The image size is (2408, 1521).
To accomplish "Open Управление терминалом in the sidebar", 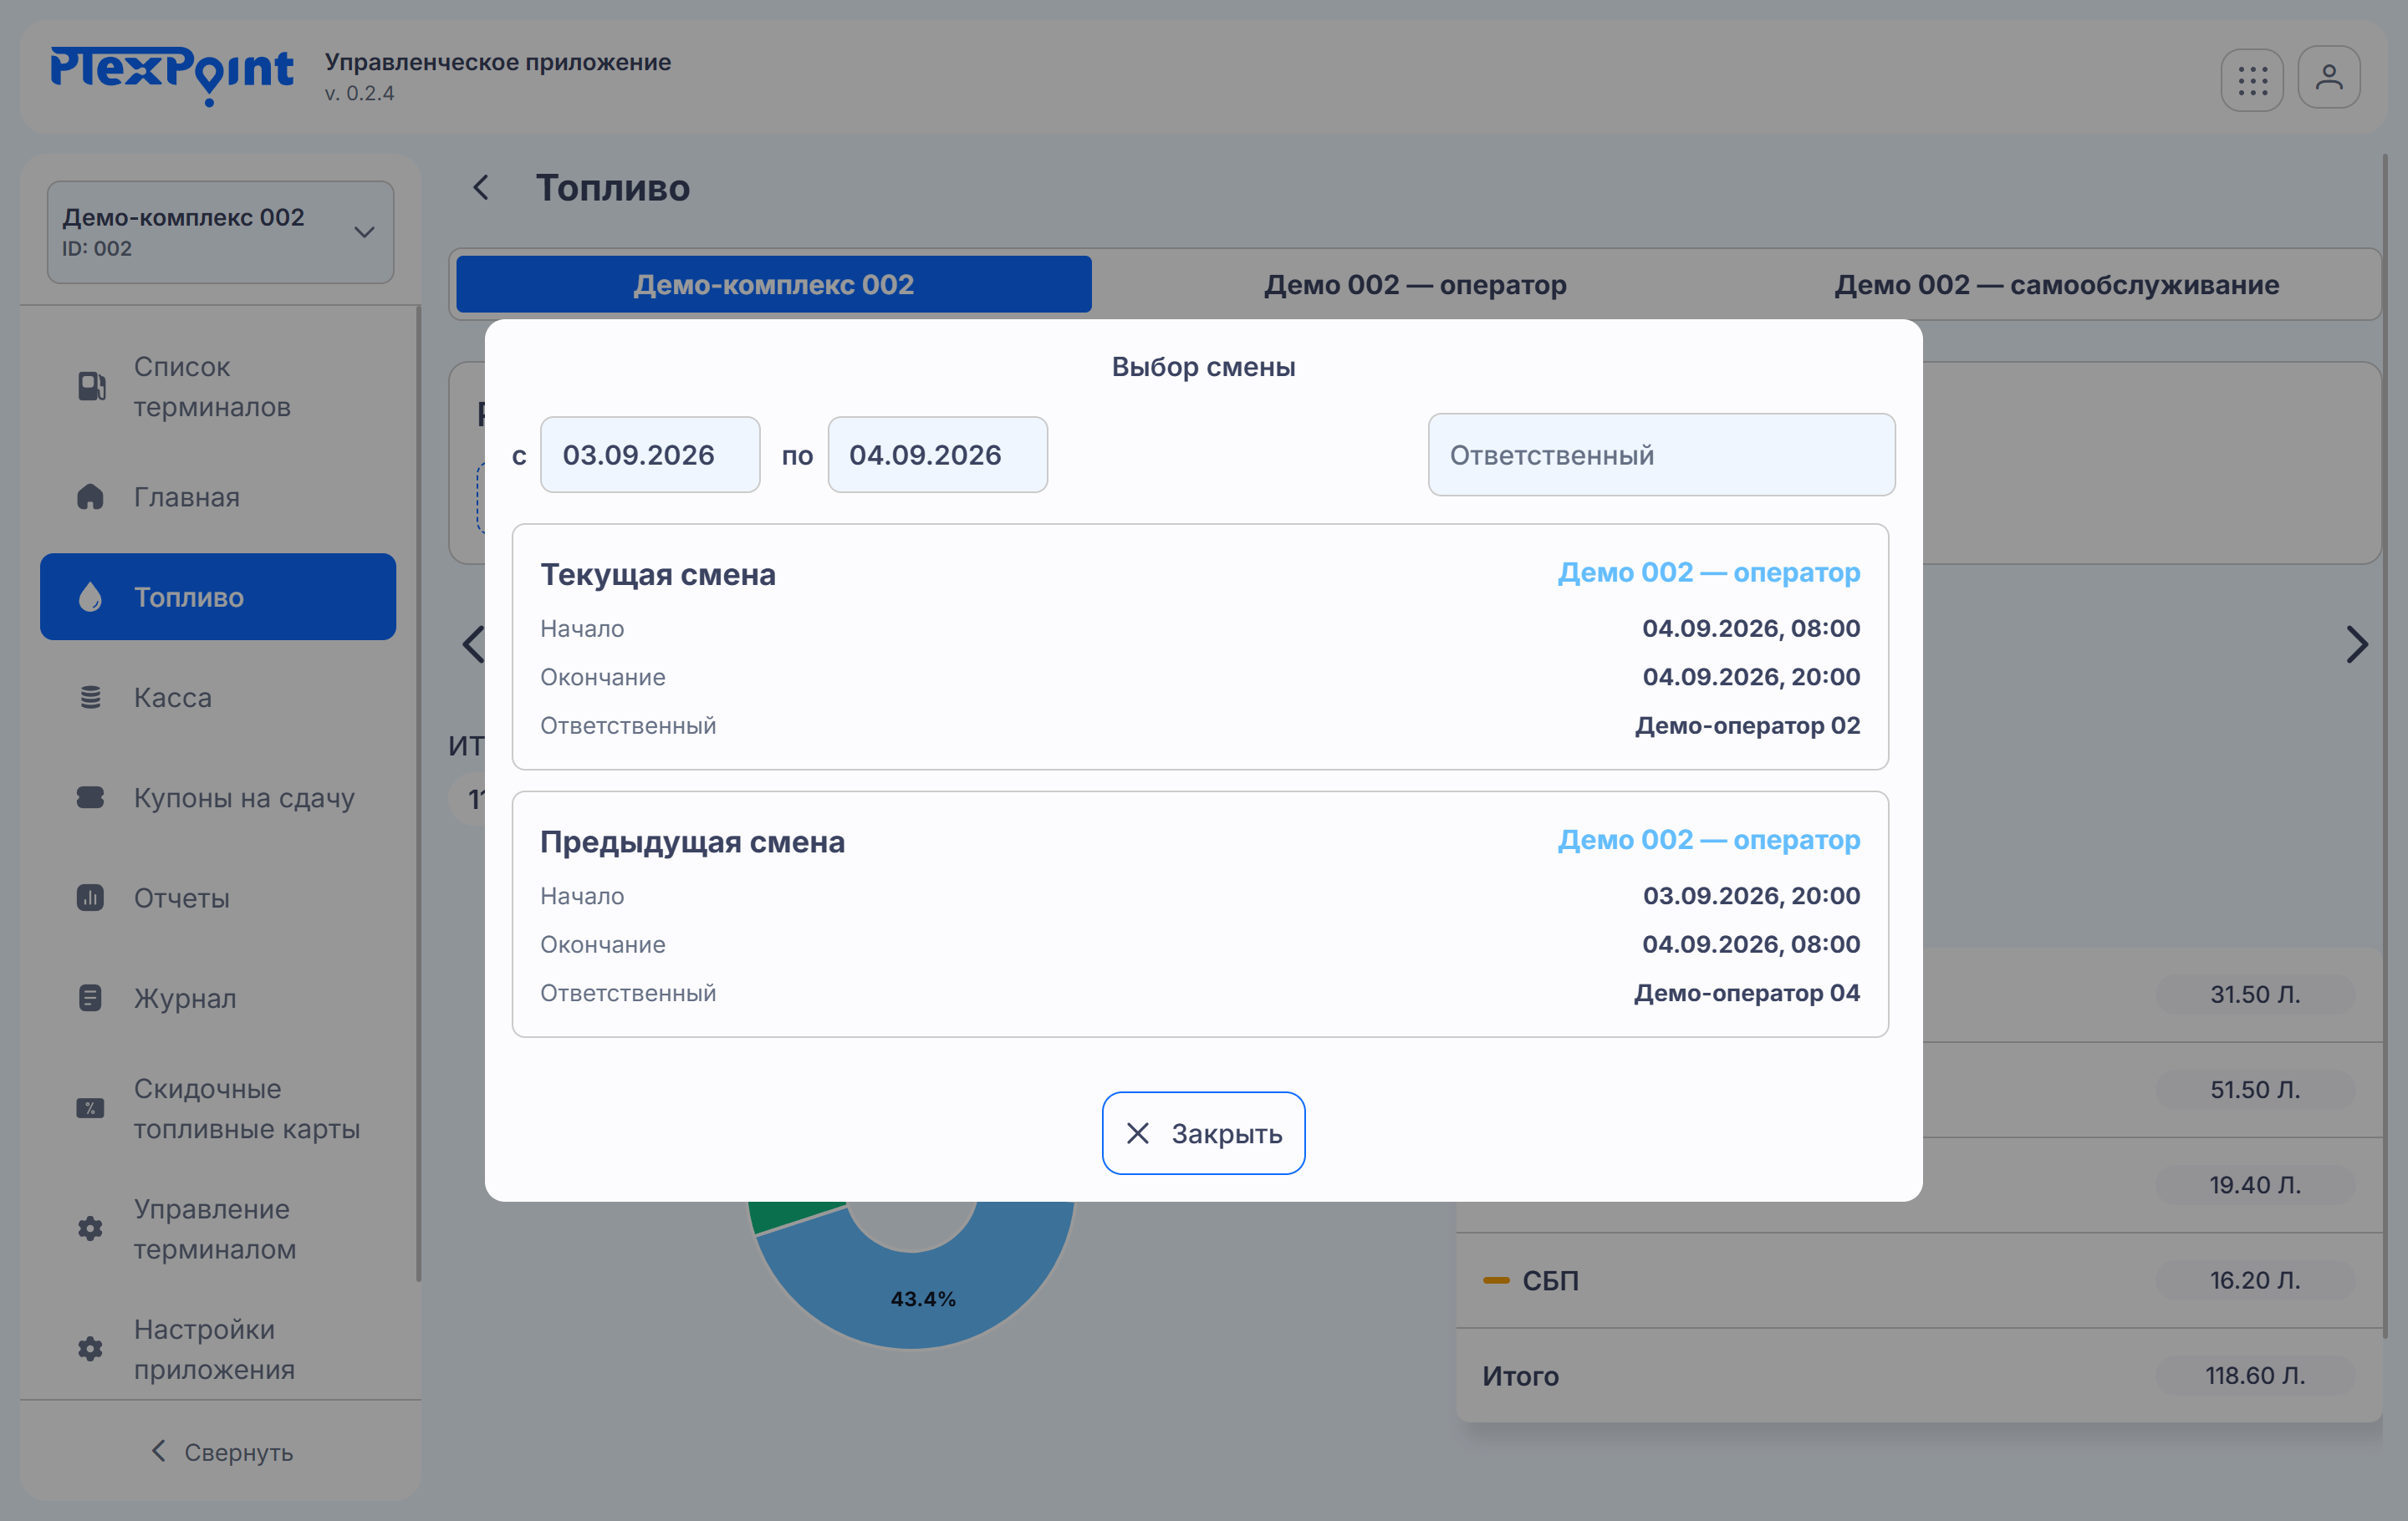I will 218,1228.
